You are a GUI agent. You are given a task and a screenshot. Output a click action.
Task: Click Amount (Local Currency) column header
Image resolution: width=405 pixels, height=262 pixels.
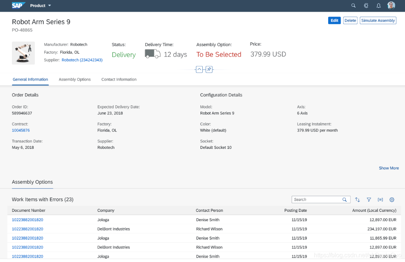[374, 210]
